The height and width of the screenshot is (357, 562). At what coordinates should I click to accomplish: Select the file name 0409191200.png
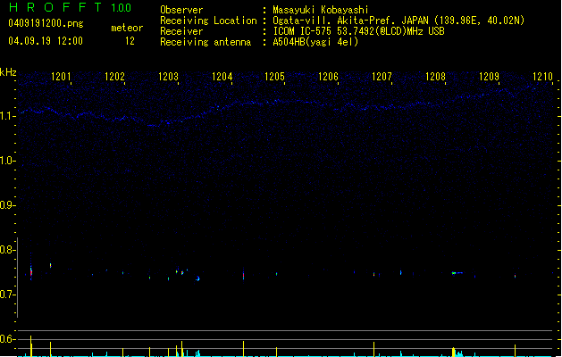[46, 23]
